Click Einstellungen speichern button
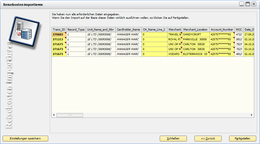The height and width of the screenshot is (144, 260). (x=25, y=138)
